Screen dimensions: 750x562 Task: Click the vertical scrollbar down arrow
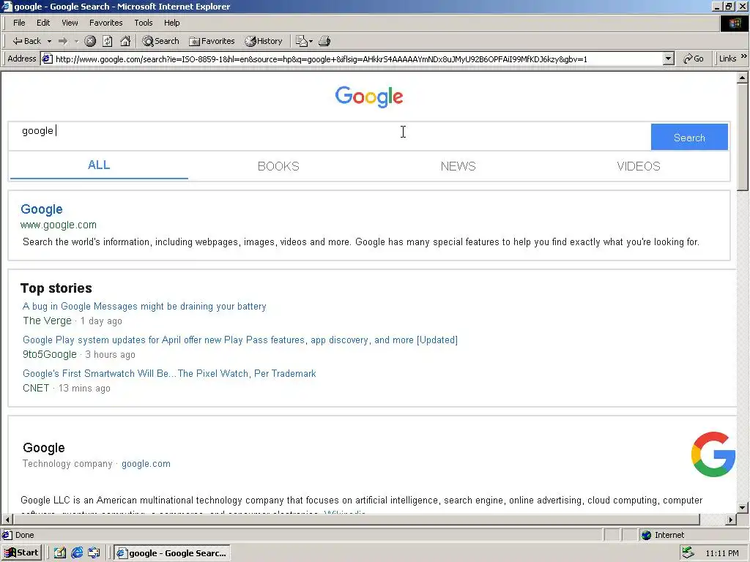[743, 508]
